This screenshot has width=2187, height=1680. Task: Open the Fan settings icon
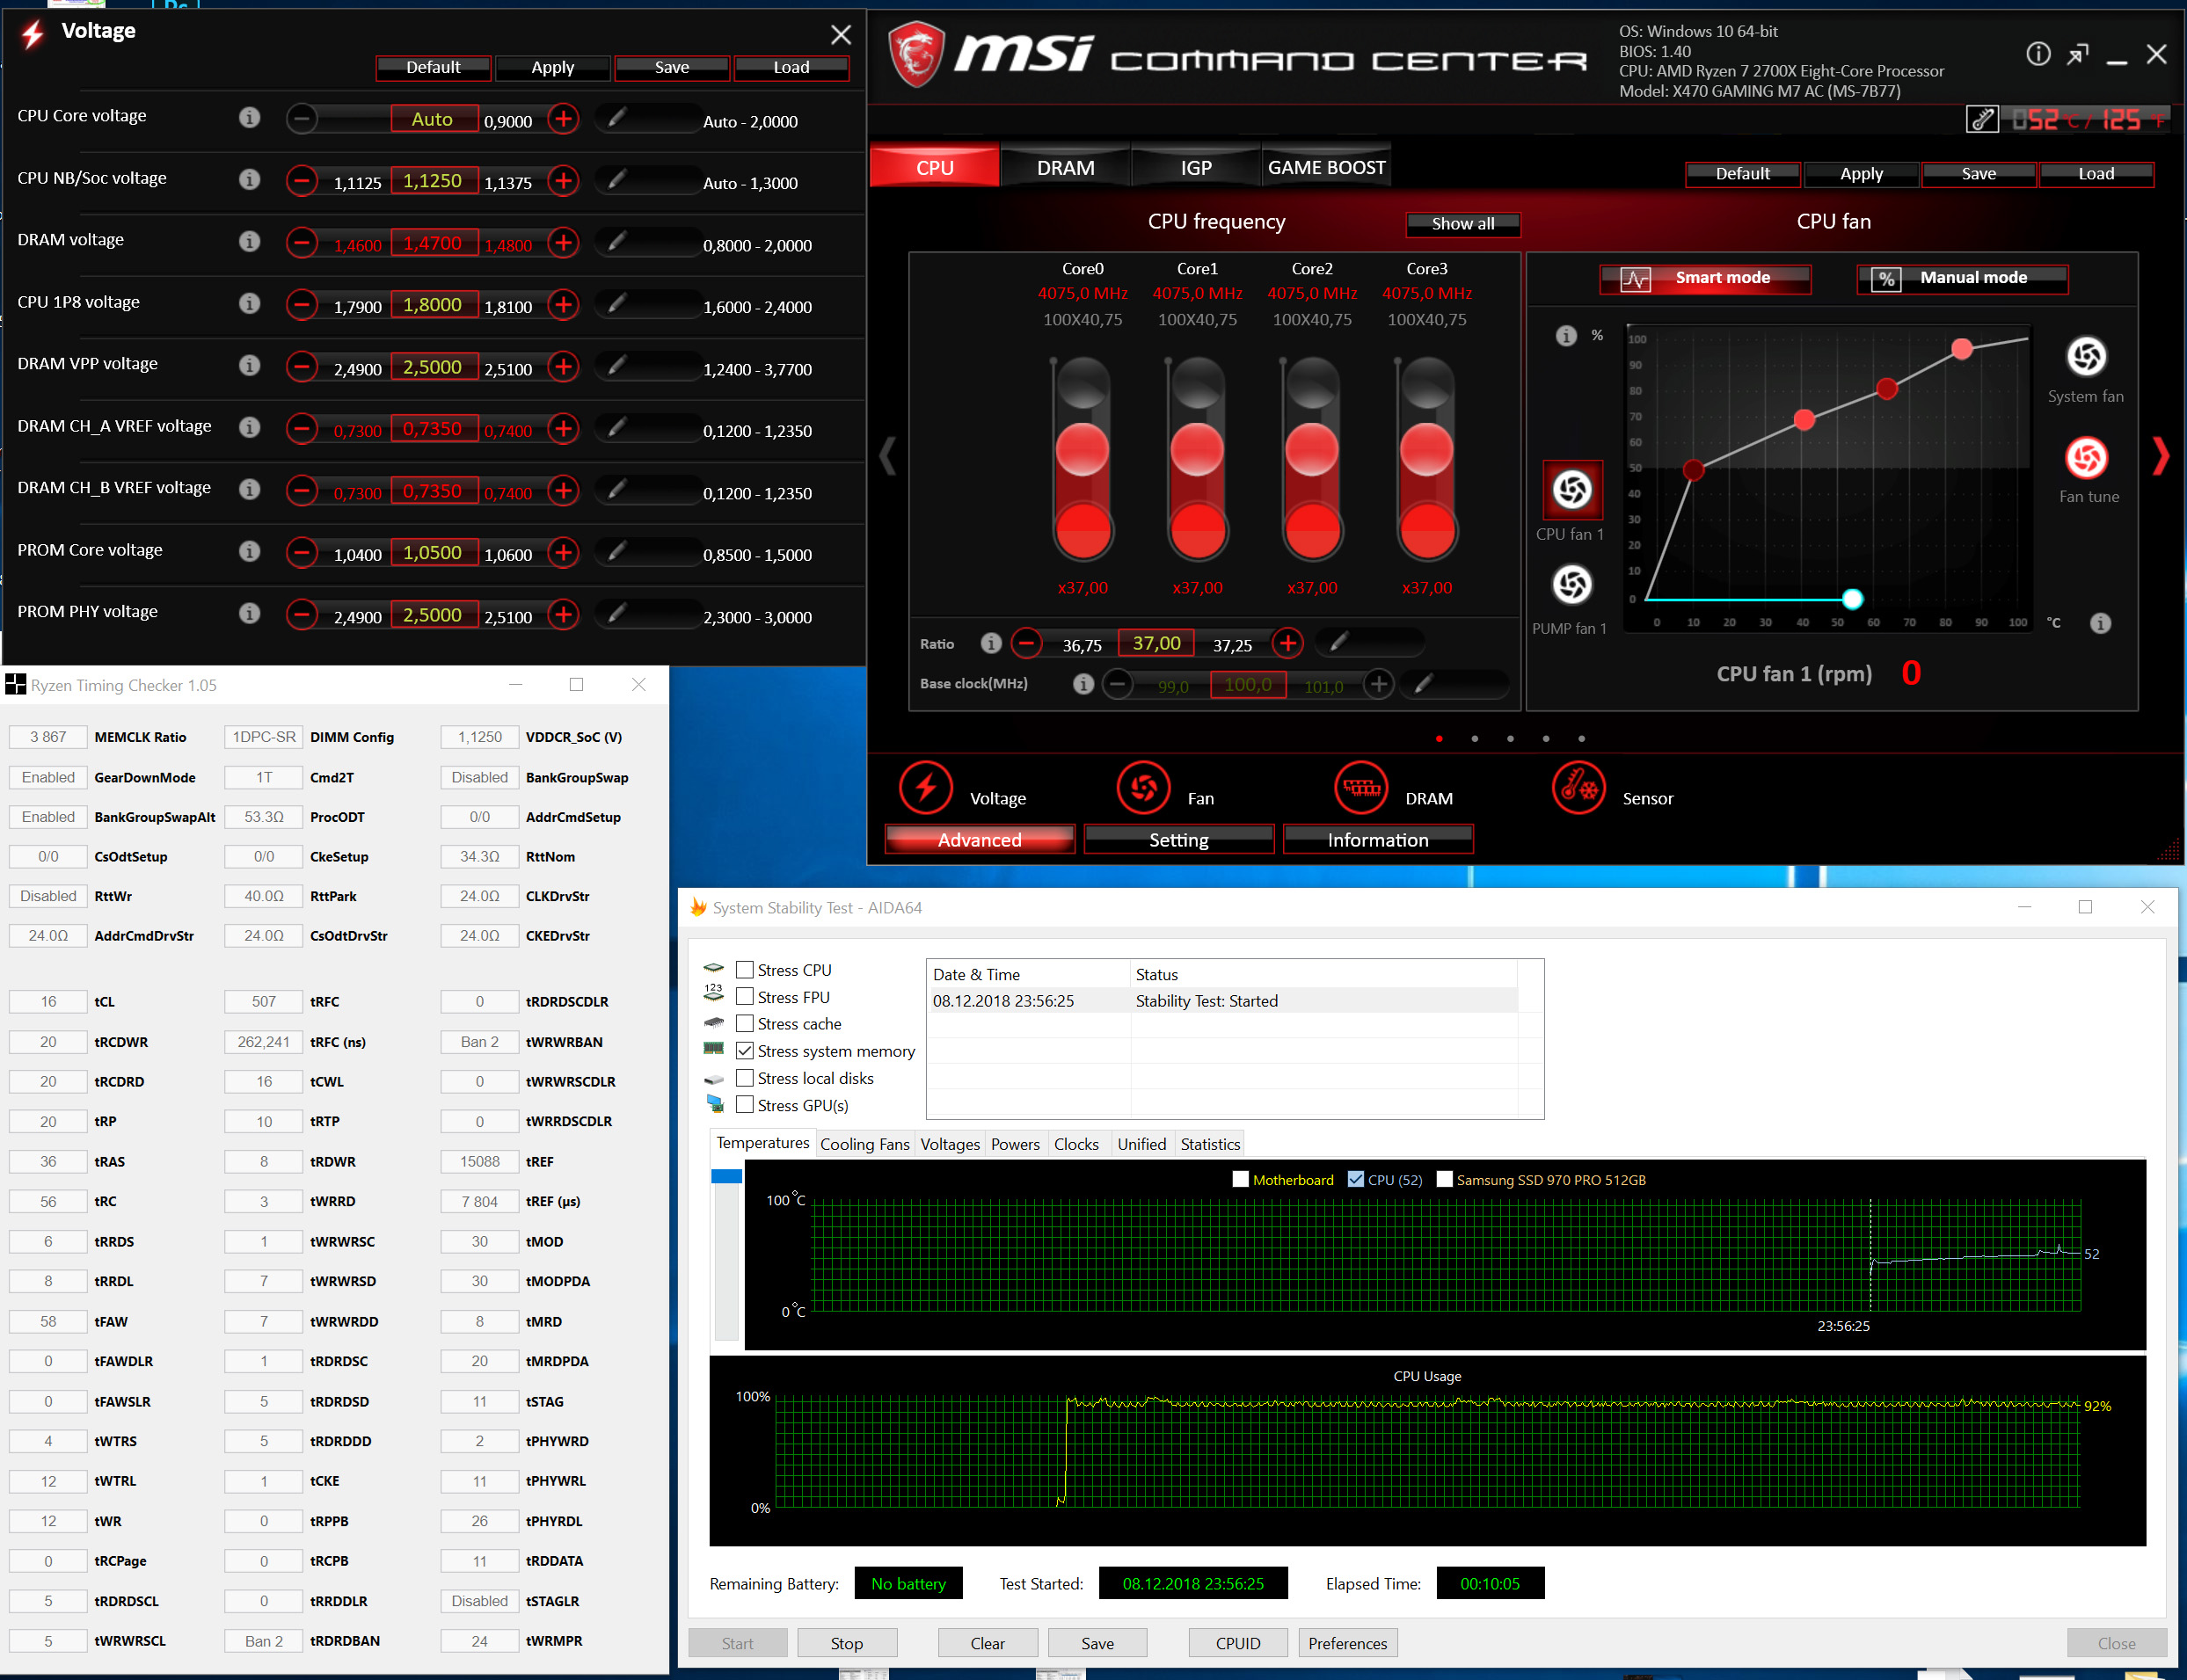tap(1143, 788)
